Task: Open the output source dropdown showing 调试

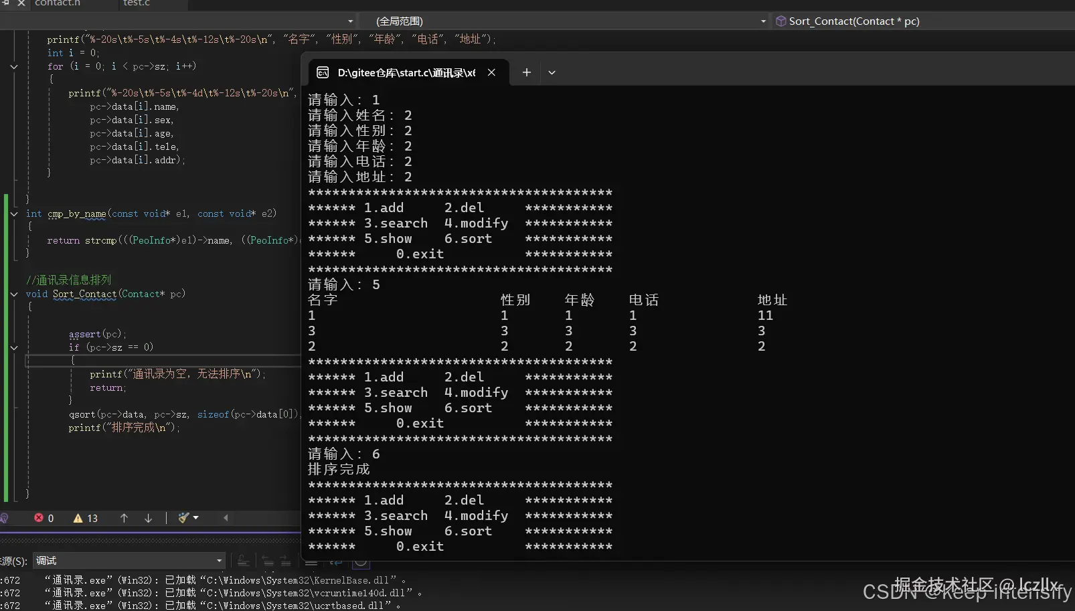Action: pos(129,561)
